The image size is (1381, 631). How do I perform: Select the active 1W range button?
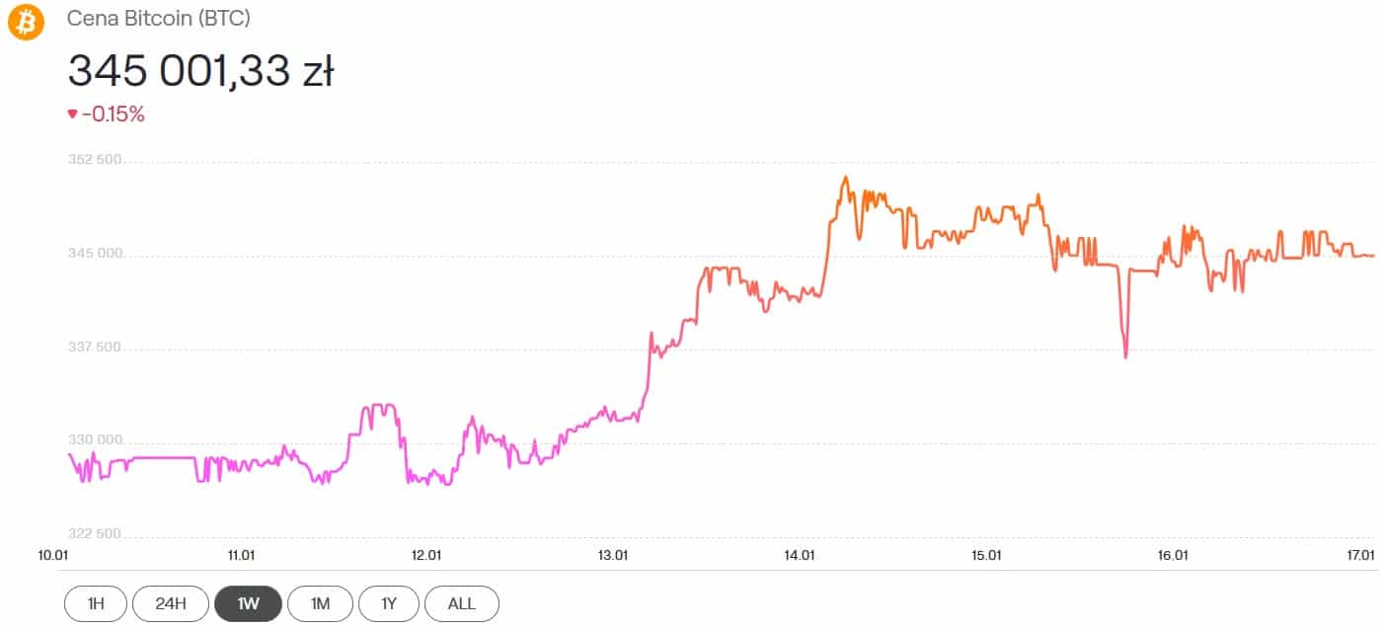pos(248,603)
